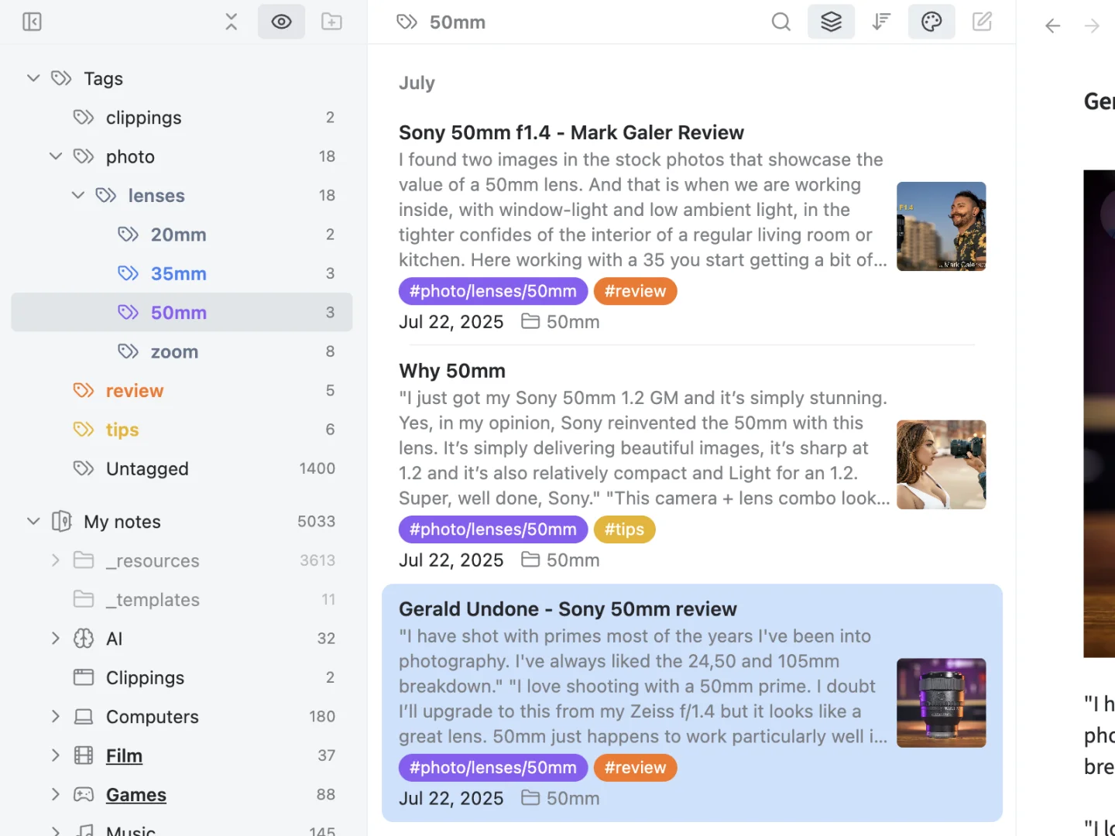Create a new note with pencil icon
Screen dimensions: 1115x836
pos(982,22)
